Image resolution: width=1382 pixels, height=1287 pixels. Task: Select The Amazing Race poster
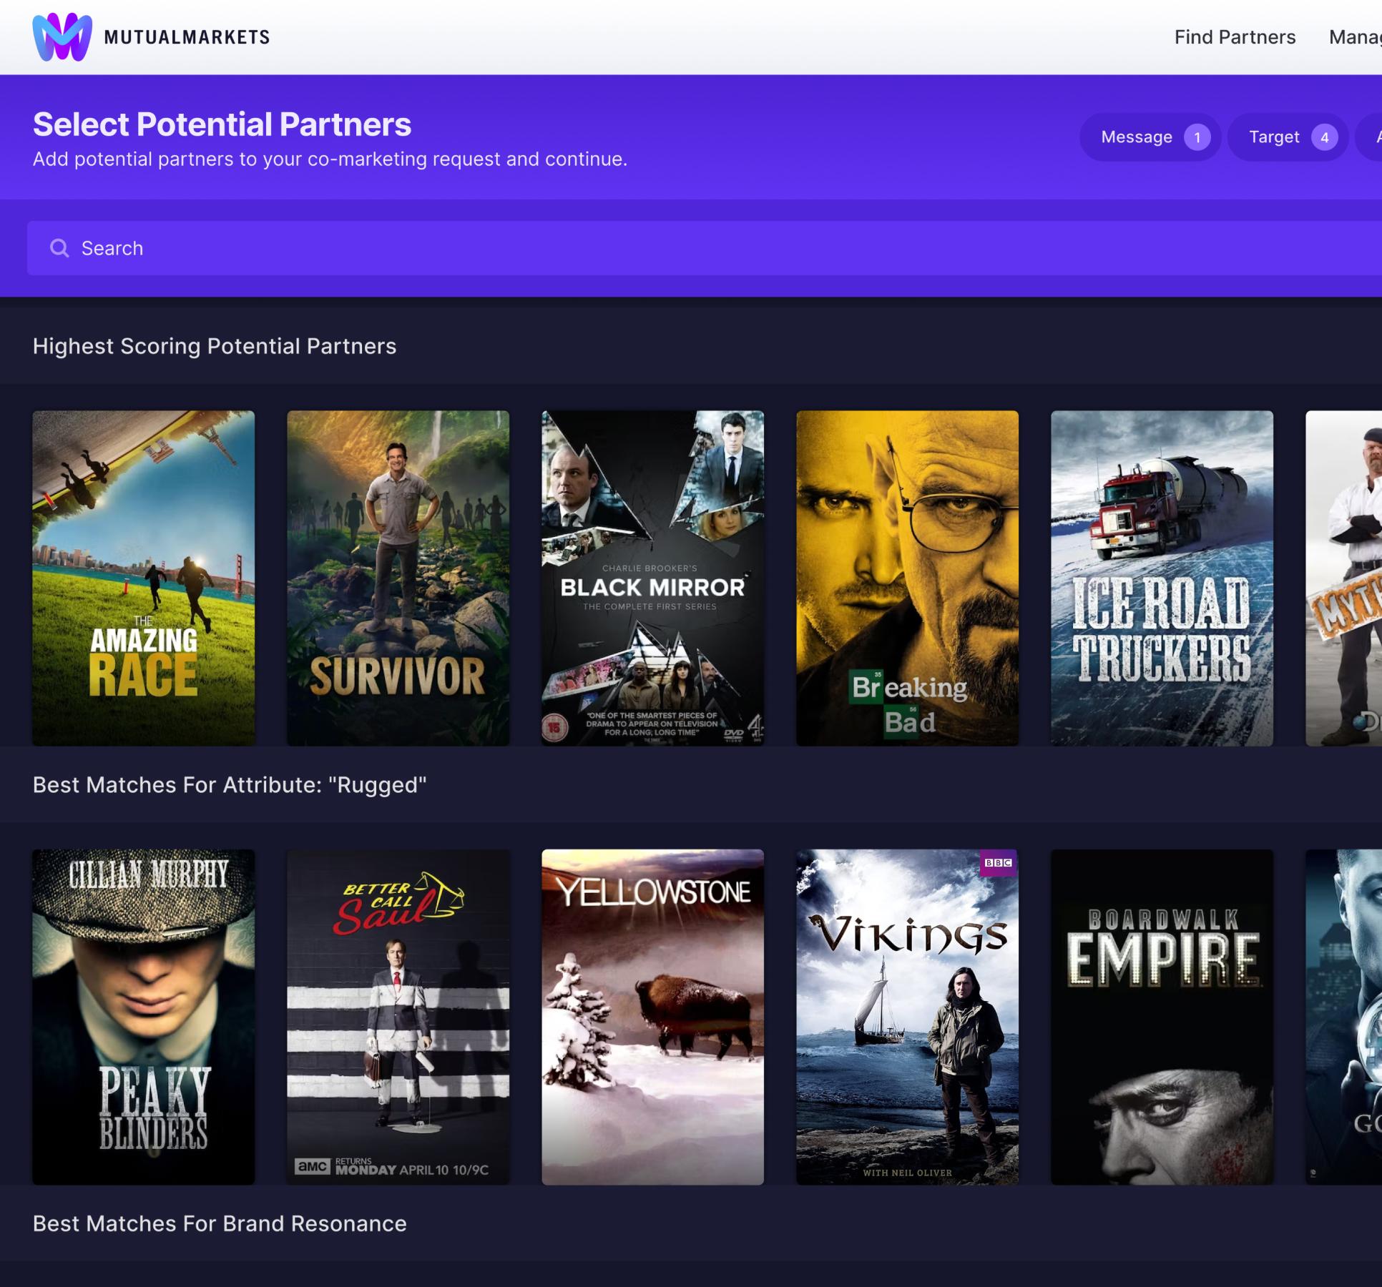pyautogui.click(x=144, y=578)
